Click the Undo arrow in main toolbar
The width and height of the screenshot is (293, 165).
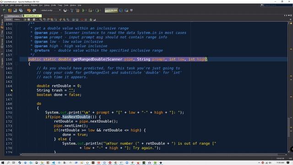pyautogui.click(x=29, y=10)
